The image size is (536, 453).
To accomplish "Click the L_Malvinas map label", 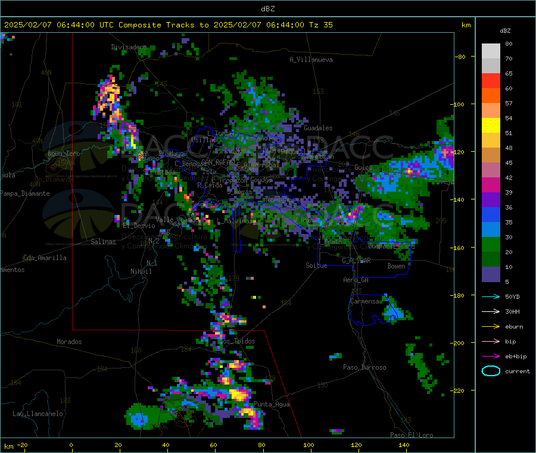I will [x=235, y=221].
